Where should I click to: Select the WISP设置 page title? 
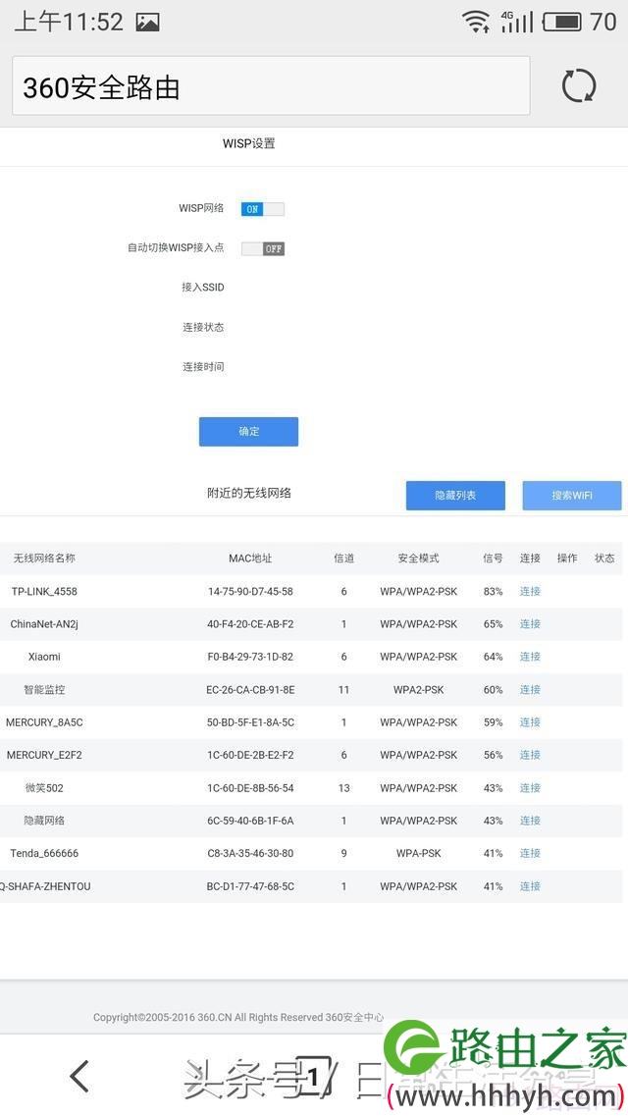click(248, 144)
